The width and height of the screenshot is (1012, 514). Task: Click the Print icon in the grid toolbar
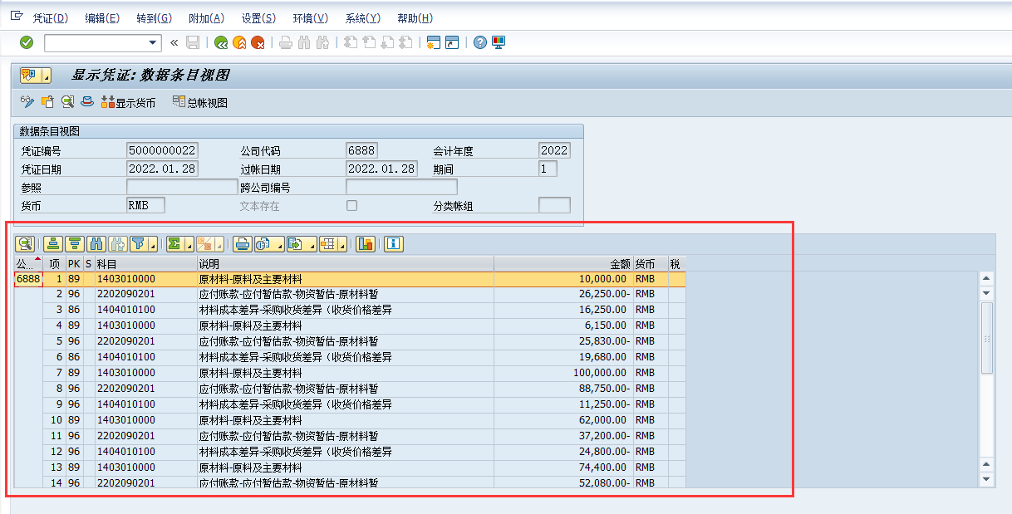pyautogui.click(x=243, y=243)
